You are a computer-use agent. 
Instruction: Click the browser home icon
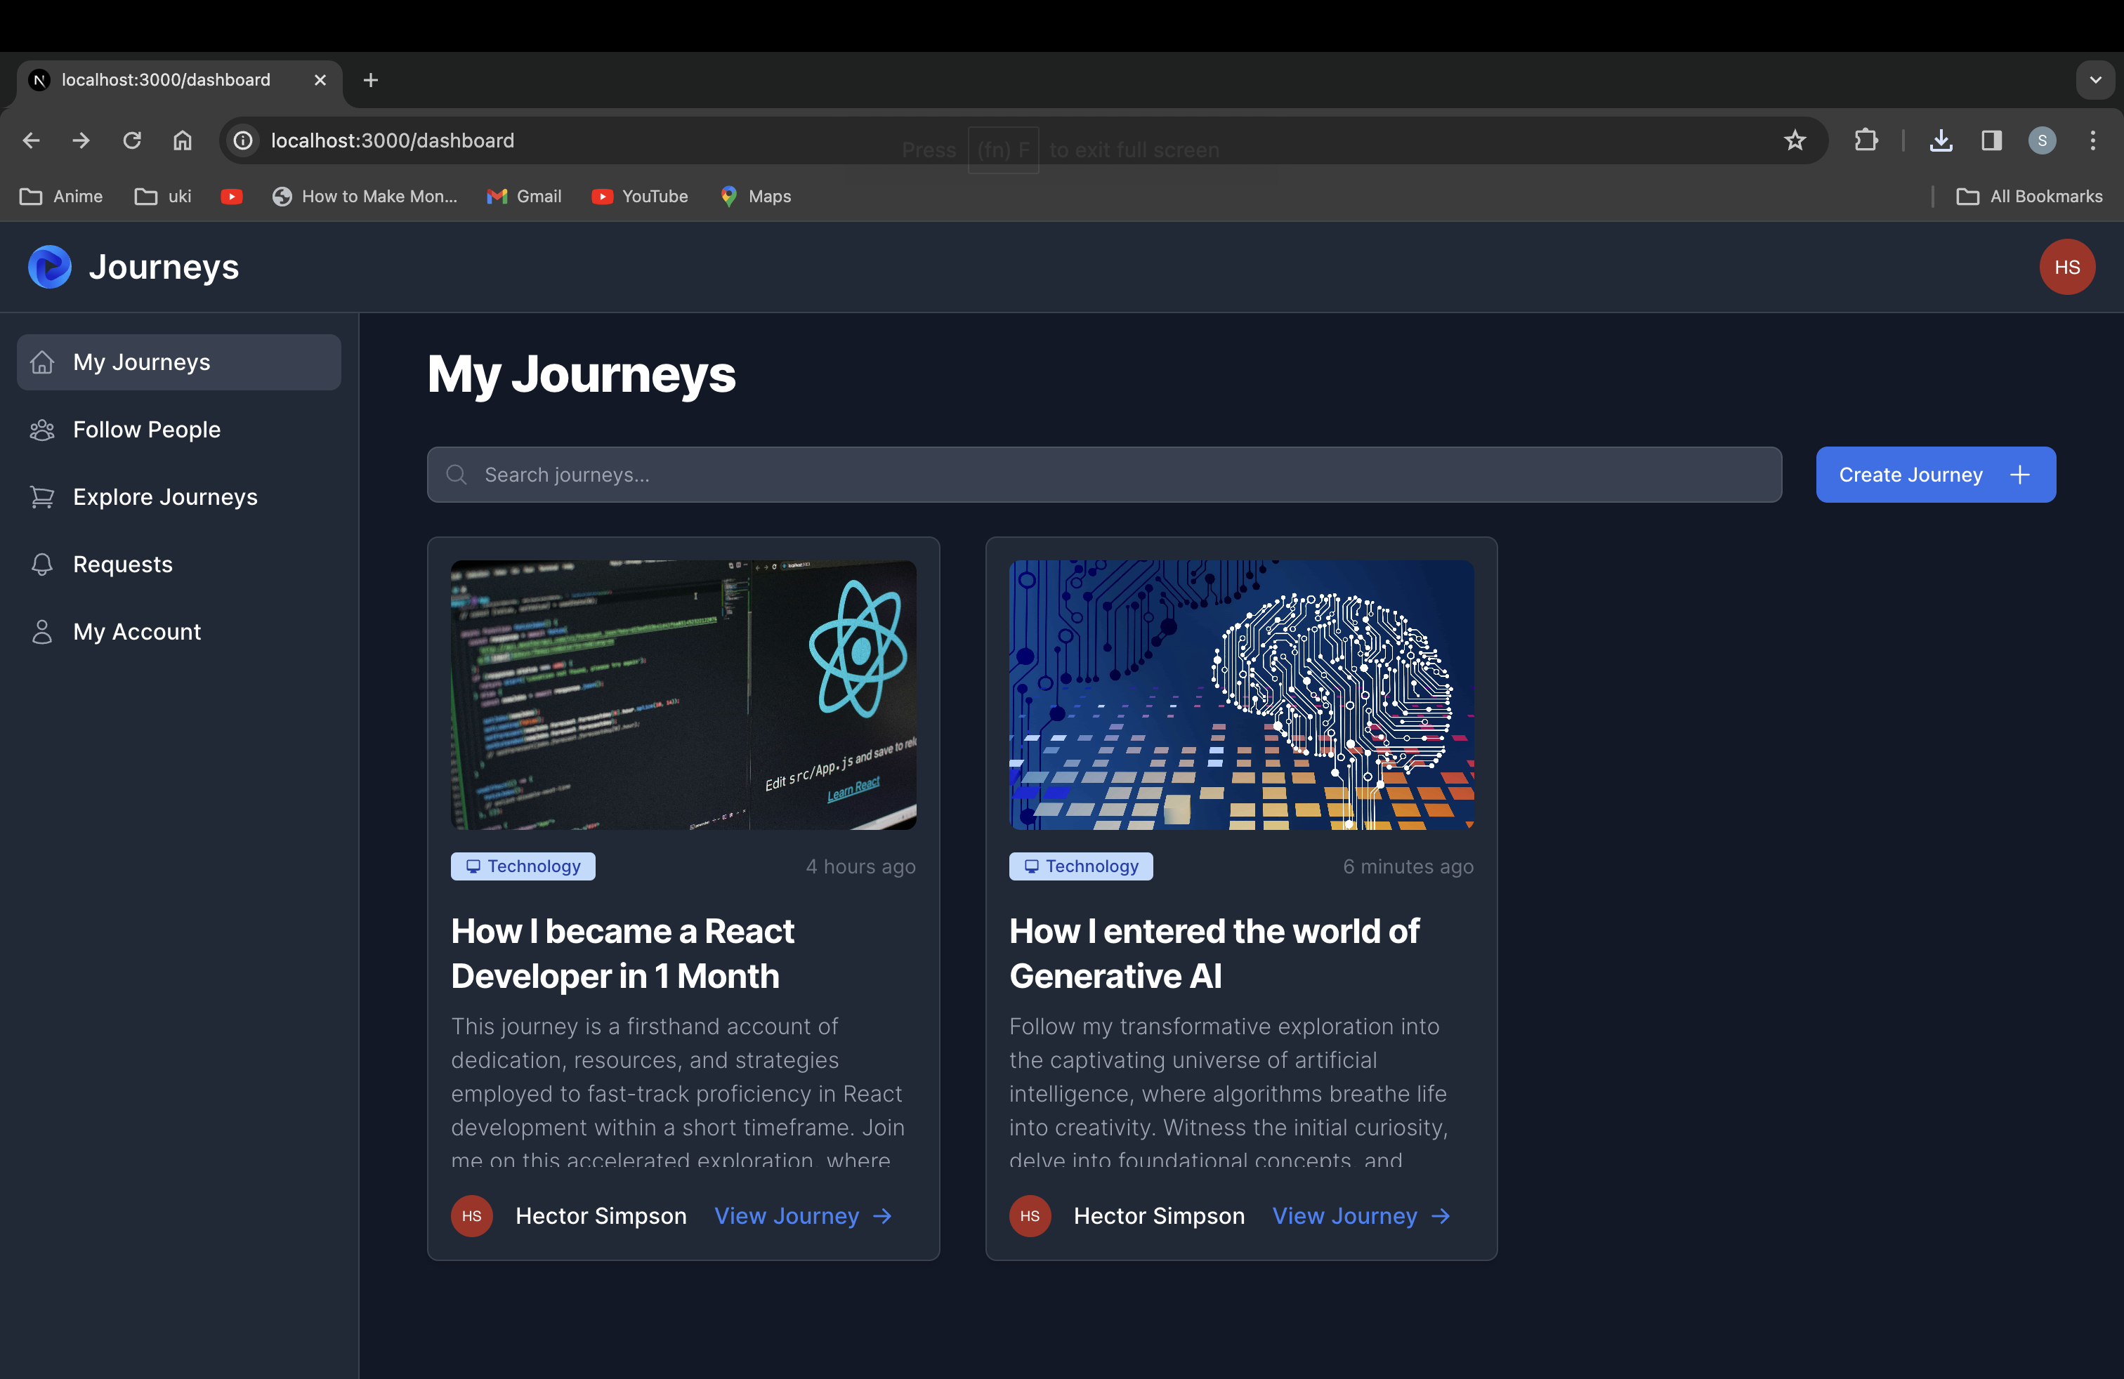[x=182, y=140]
